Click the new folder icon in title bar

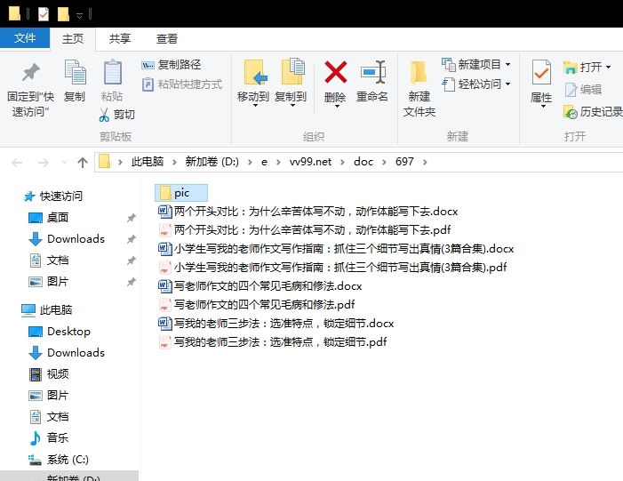click(x=63, y=14)
